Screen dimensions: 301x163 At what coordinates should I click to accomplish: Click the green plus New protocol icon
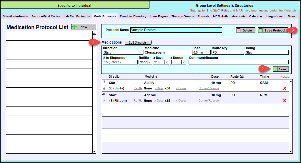coord(75,27)
